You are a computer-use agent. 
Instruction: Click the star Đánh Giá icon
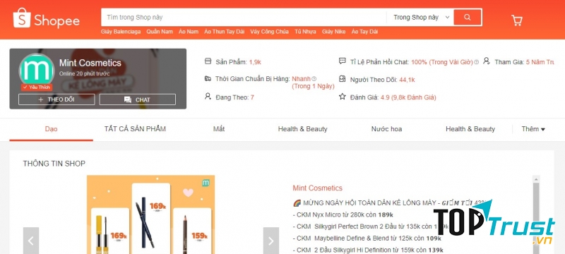343,97
